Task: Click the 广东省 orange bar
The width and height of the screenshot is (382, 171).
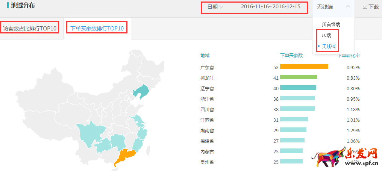Action: tap(304, 67)
